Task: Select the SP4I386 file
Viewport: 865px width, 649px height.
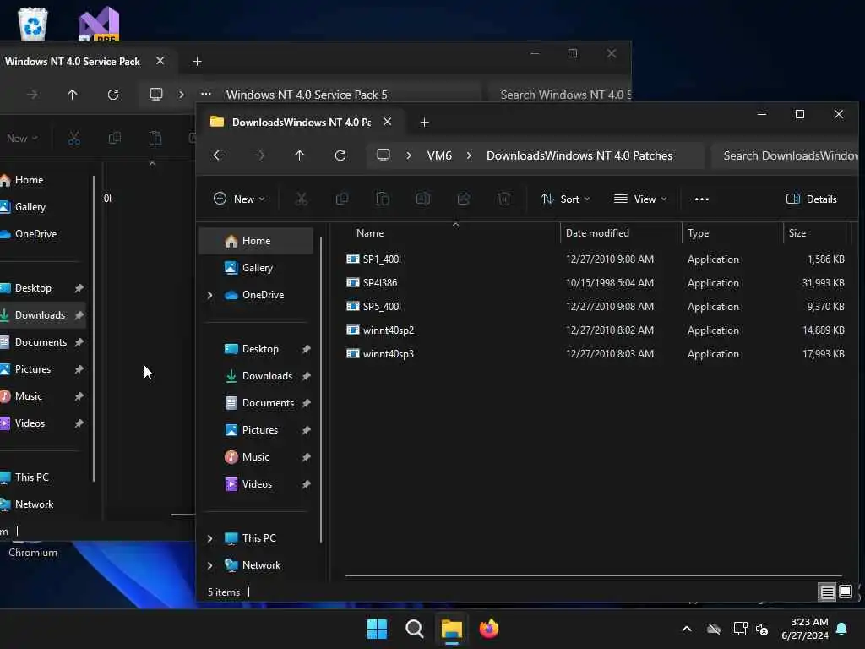Action: [380, 282]
